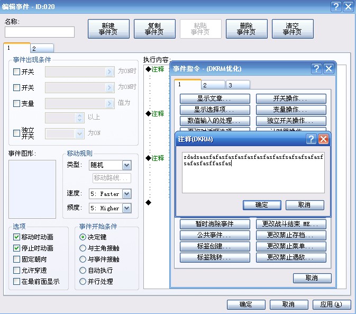Click inside the comment text area

tap(253, 173)
